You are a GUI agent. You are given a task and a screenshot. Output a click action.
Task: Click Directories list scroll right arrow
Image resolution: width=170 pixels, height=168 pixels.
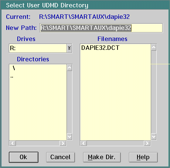63,143
